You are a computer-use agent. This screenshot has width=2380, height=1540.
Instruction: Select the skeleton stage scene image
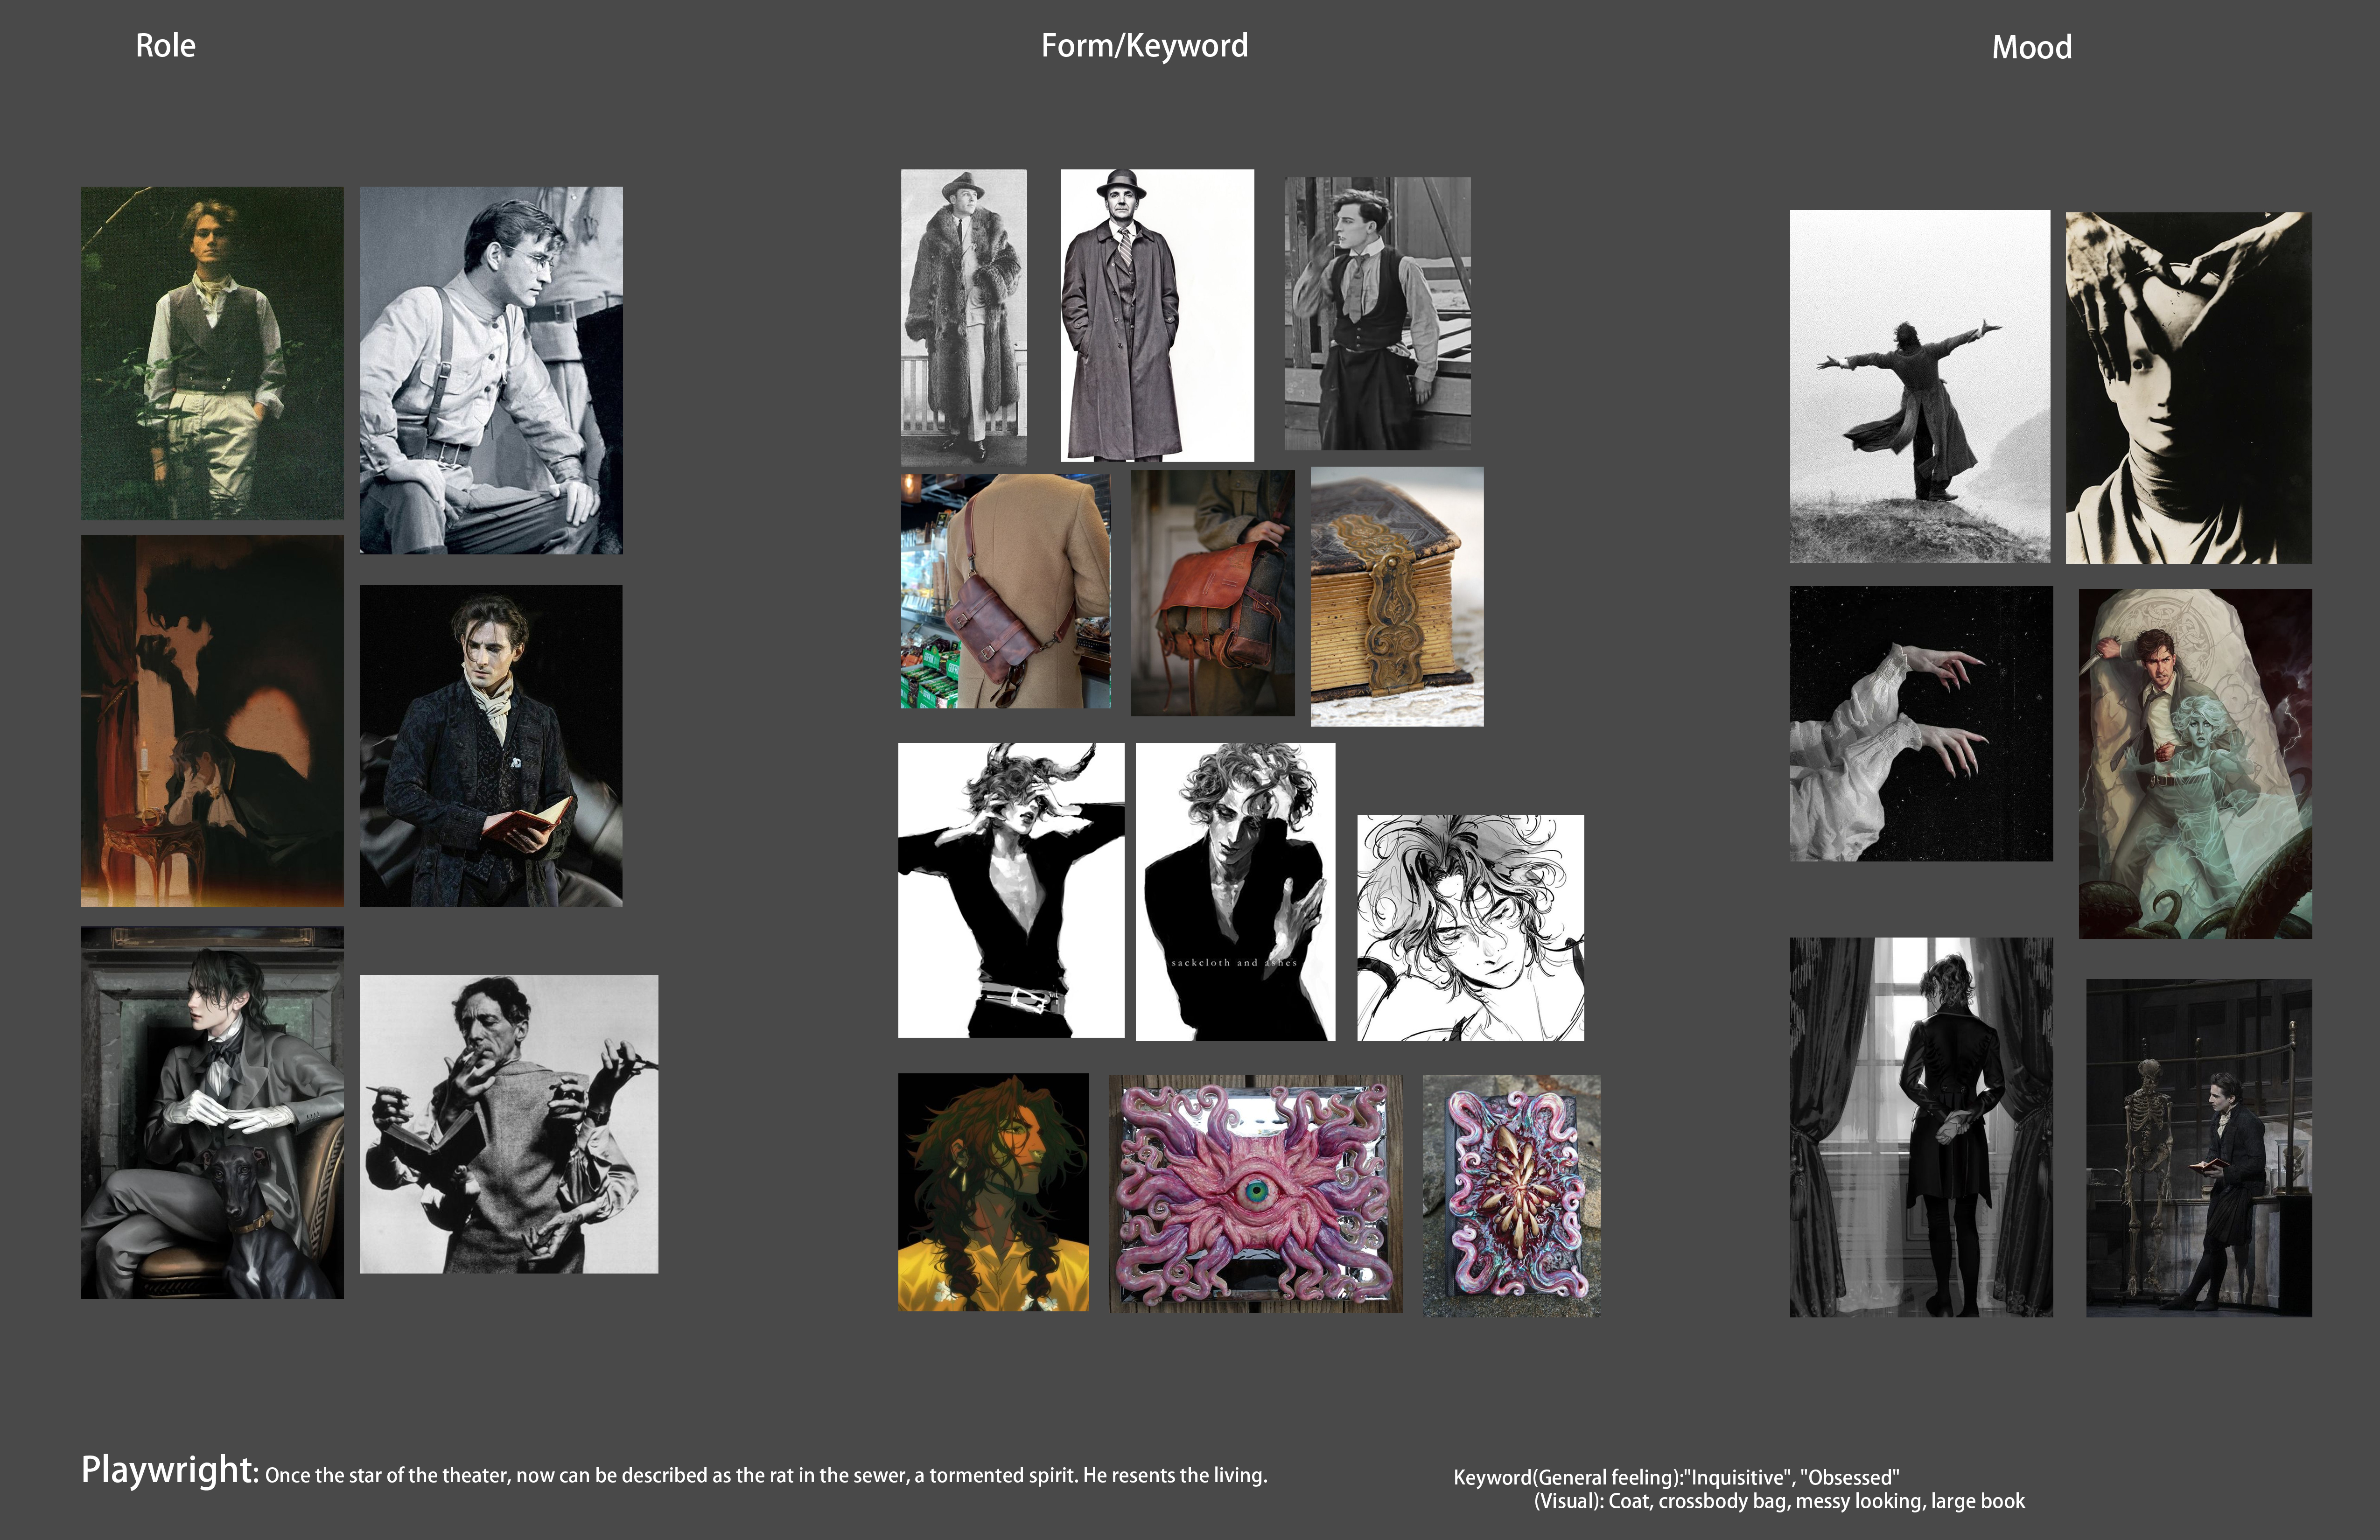[2198, 1147]
